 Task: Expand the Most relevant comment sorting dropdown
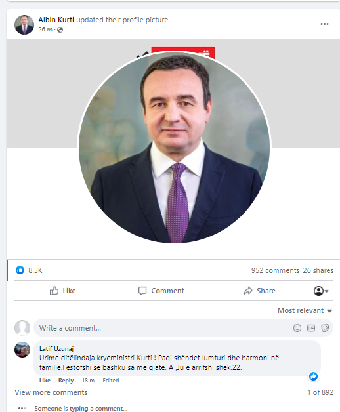click(305, 310)
